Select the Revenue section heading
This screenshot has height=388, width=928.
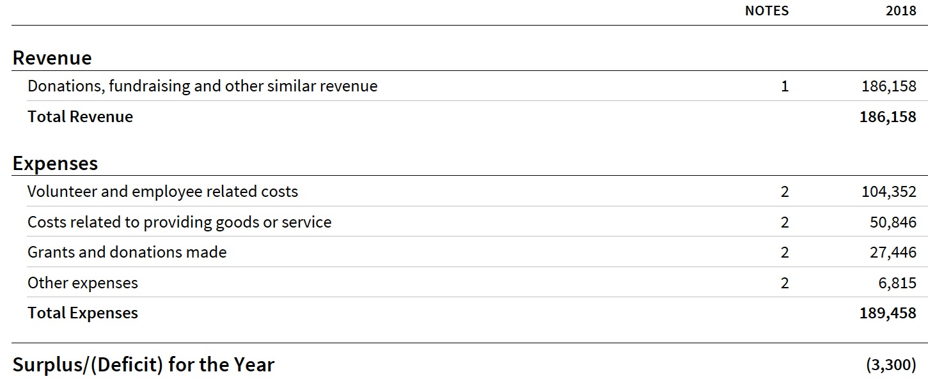pos(52,58)
